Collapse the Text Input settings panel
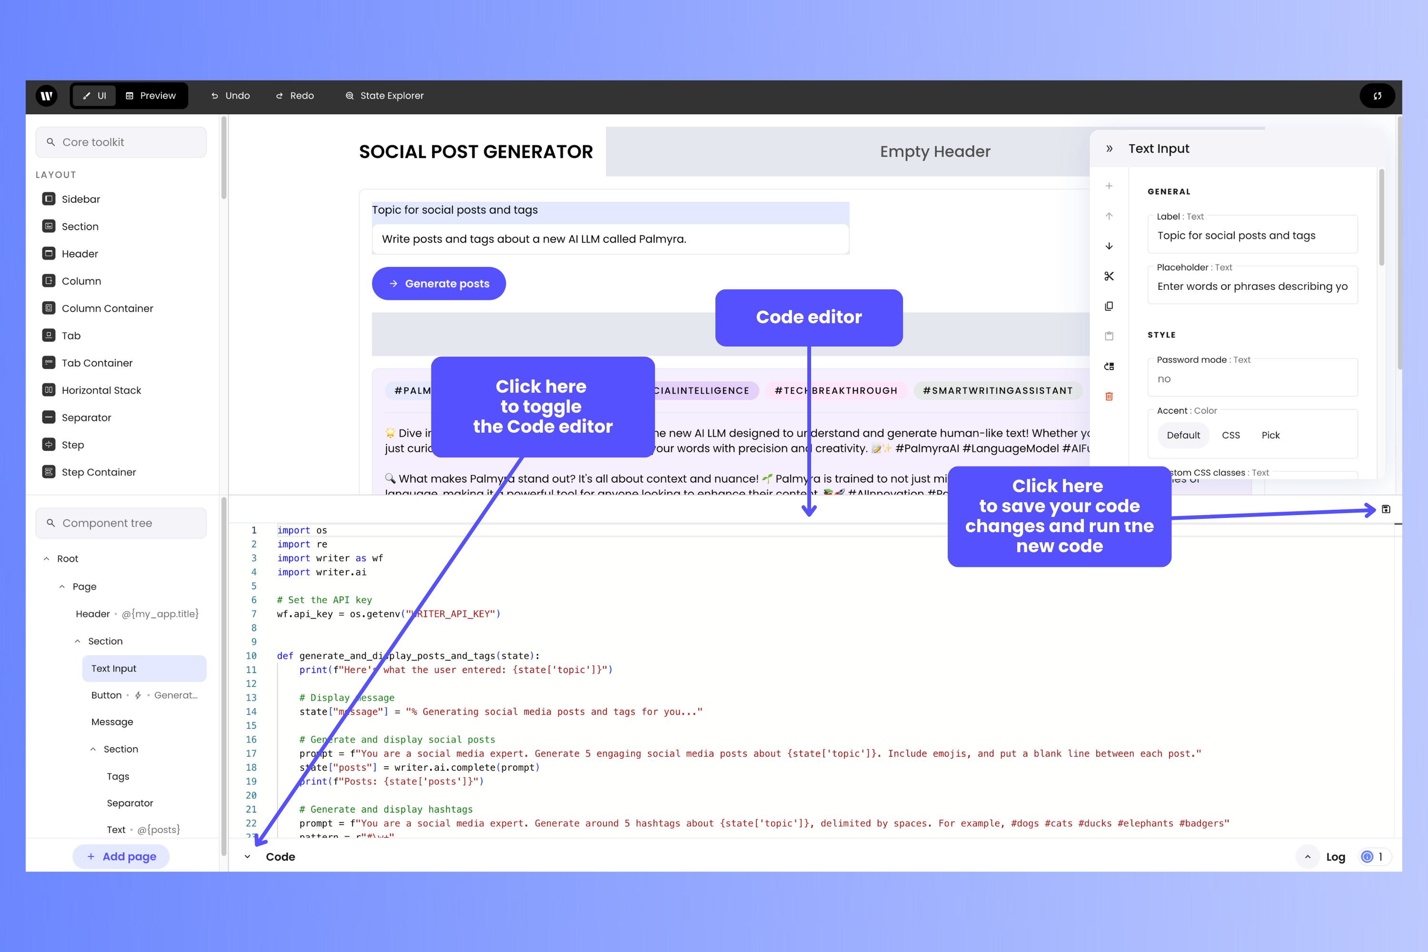Screen dimensions: 1428x952 [1109, 149]
